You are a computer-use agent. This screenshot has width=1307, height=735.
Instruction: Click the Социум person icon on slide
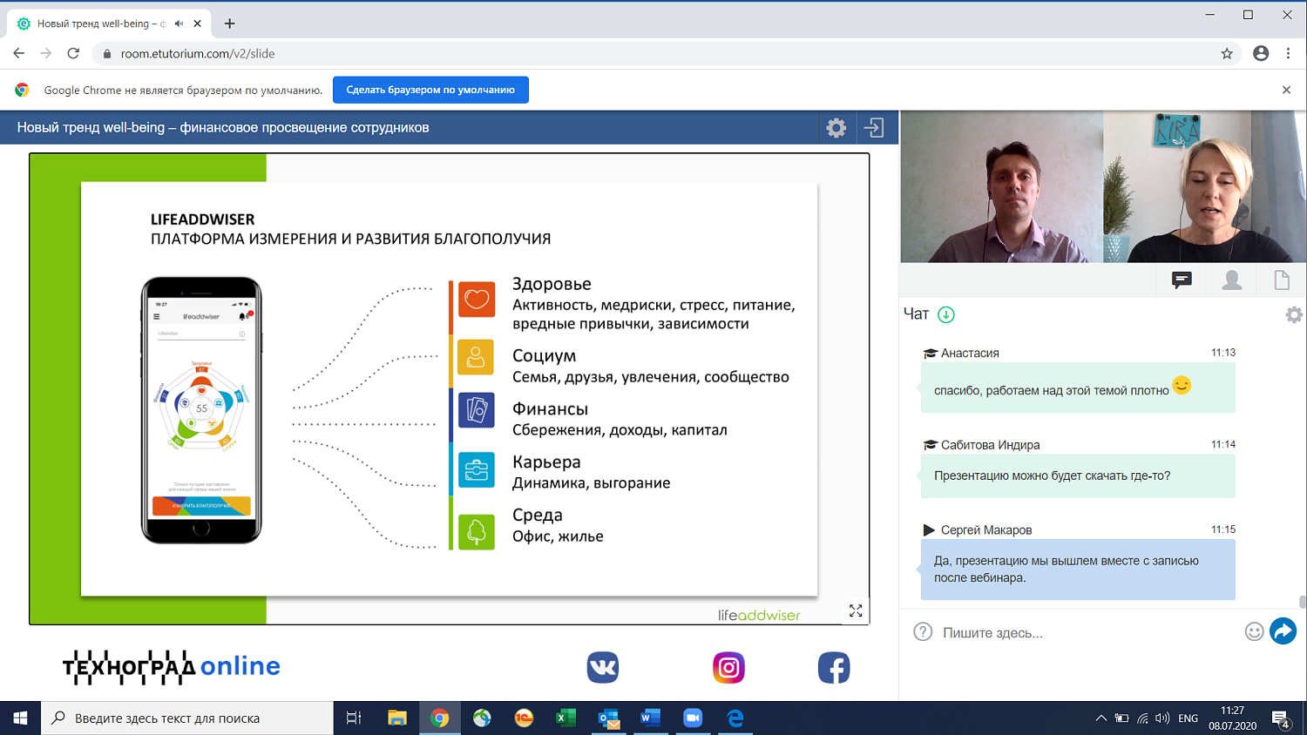[477, 357]
